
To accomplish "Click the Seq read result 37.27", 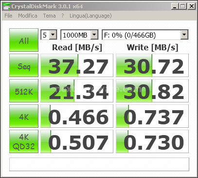I will (77, 65).
